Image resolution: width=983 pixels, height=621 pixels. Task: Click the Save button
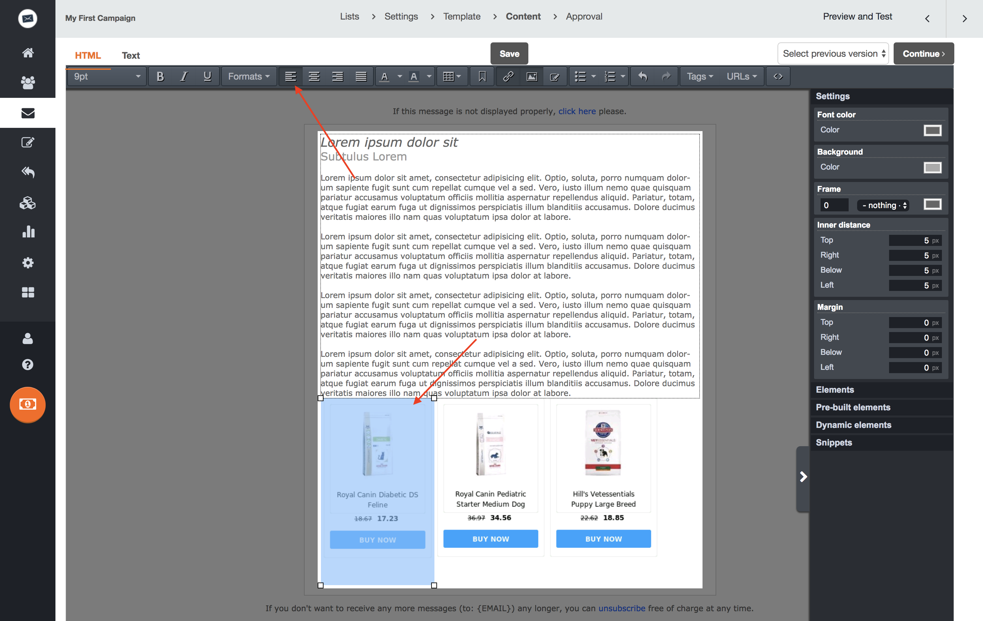click(509, 53)
